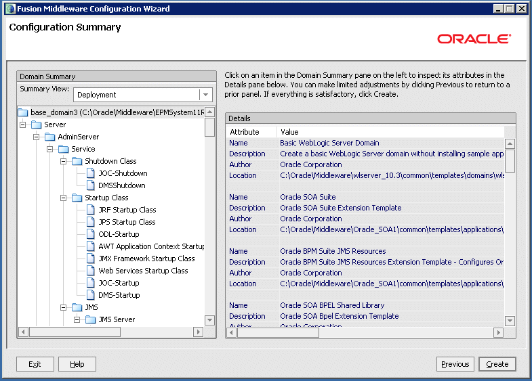Open the Summary View dropdown
532x381 pixels.
(205, 95)
